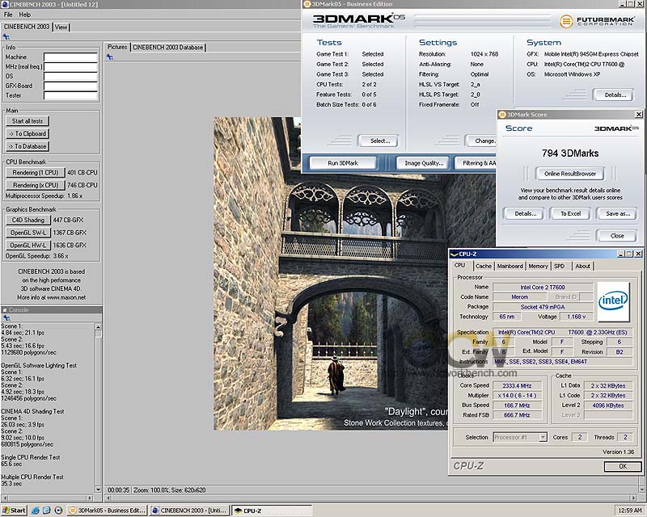
Task: Click the OS input field
Action: point(70,76)
